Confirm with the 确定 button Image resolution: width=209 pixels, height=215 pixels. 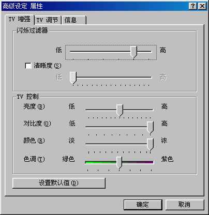coord(143,205)
